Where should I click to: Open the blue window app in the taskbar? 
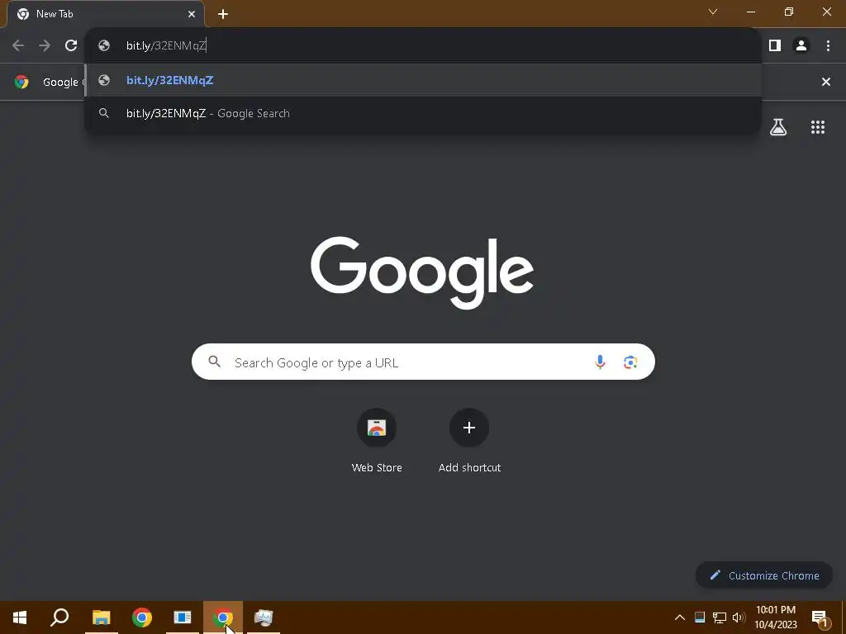pyautogui.click(x=183, y=617)
